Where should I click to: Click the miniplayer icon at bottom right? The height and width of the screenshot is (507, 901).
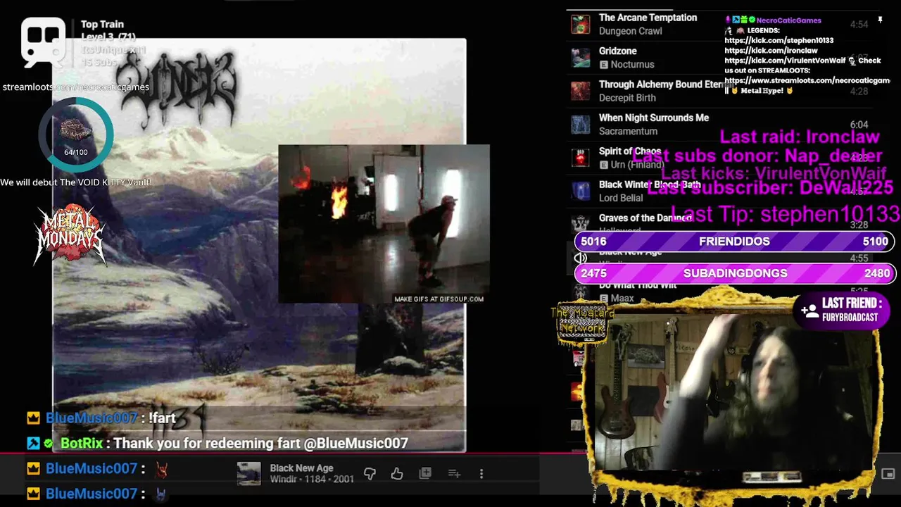pyautogui.click(x=888, y=474)
